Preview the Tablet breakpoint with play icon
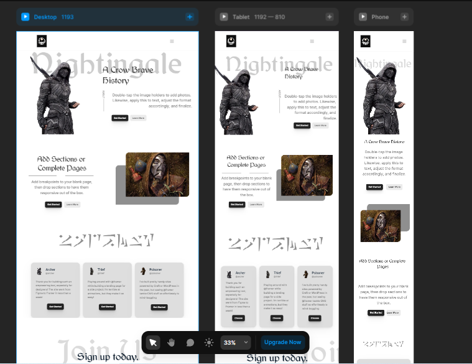472x364 pixels. coord(224,17)
